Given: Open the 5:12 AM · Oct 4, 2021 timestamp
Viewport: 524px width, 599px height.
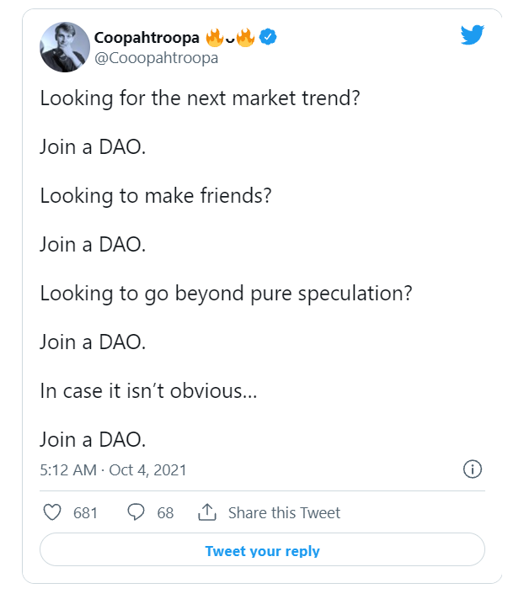Looking at the screenshot, I should 113,470.
